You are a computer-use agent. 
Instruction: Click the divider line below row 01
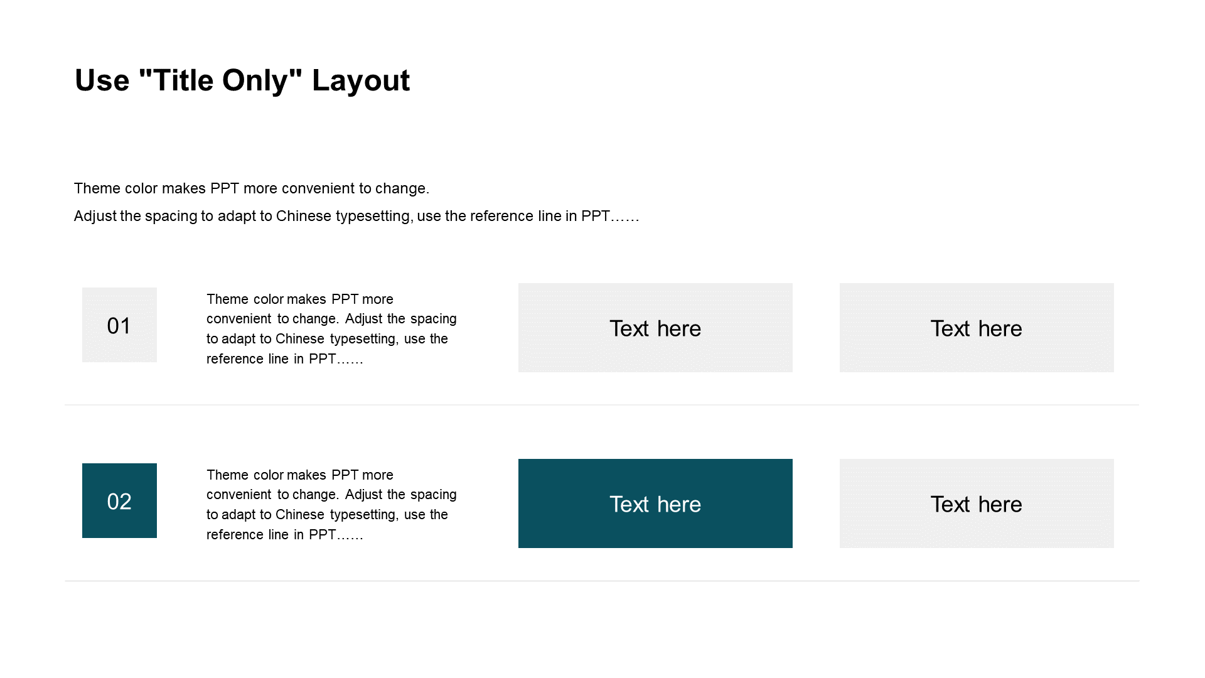(601, 405)
